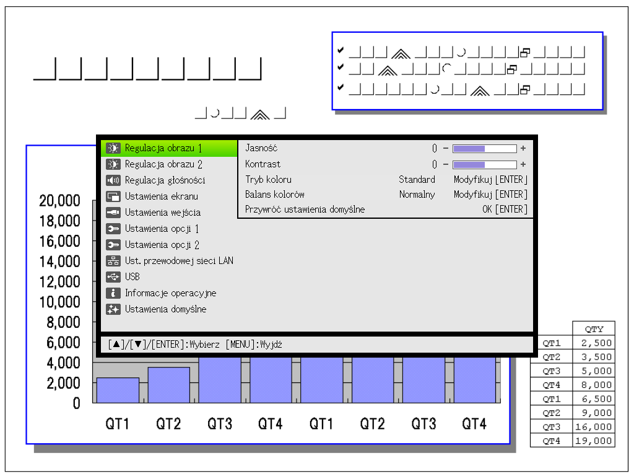Click the 19,000 table cell
The height and width of the screenshot is (476, 634).
coord(594,441)
